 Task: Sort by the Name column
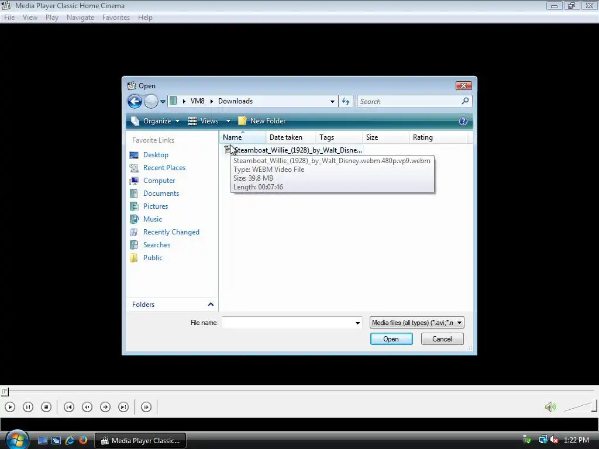(x=242, y=137)
